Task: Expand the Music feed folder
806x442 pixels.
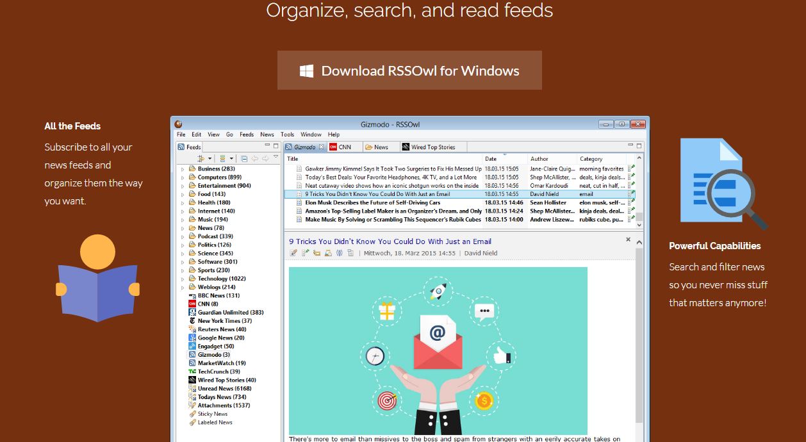Action: tap(182, 220)
